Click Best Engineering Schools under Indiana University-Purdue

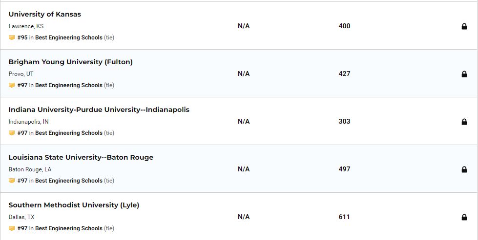[69, 133]
